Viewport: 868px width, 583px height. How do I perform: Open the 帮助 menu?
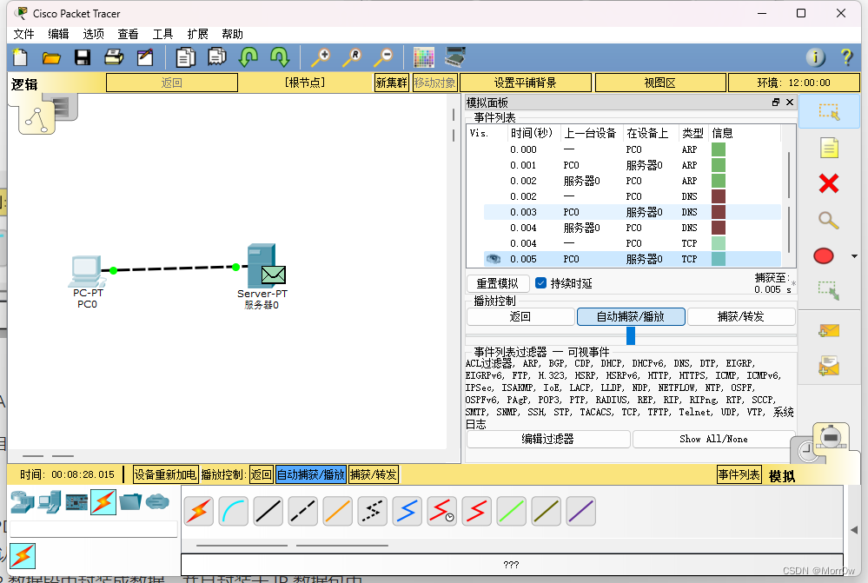pos(233,35)
